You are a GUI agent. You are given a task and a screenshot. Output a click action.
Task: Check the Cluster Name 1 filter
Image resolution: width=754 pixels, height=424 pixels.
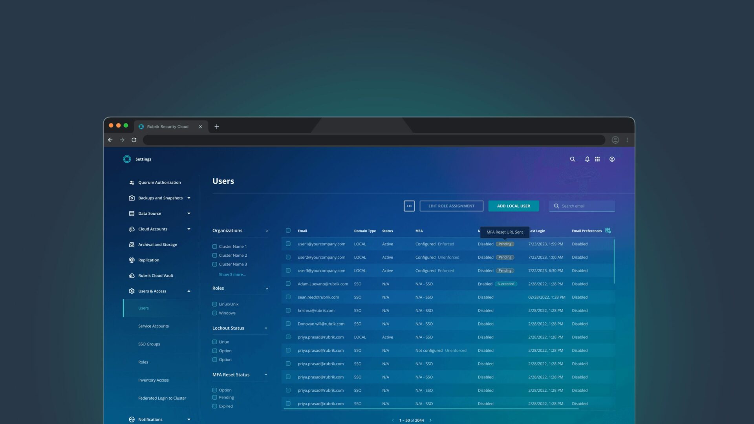pyautogui.click(x=214, y=247)
